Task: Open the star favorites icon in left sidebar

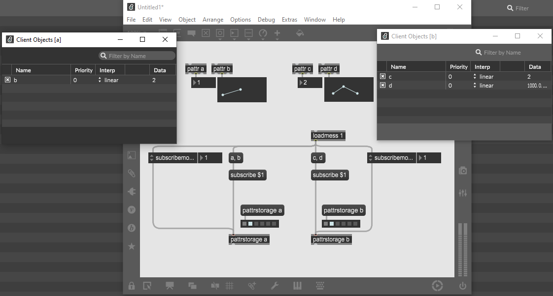Action: coord(132,246)
